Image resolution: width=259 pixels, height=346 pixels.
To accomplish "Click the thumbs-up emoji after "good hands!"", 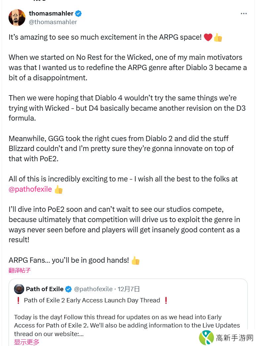I will 135,260.
